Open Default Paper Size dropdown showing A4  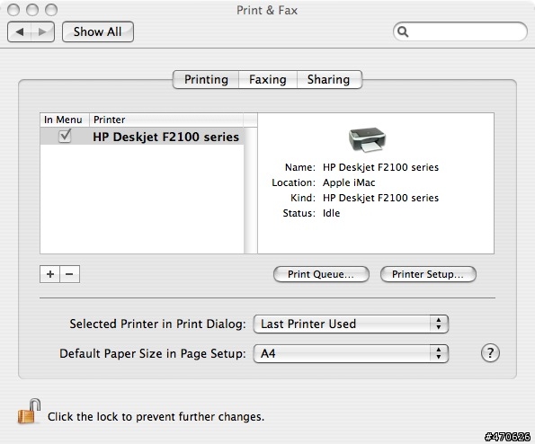[351, 353]
